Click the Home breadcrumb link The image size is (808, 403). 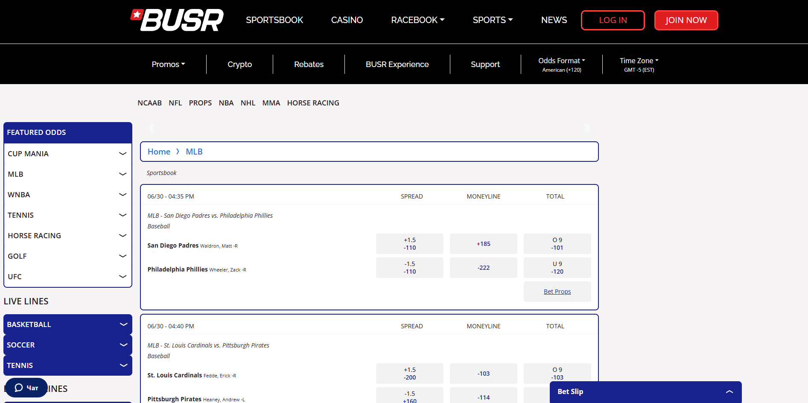(159, 152)
